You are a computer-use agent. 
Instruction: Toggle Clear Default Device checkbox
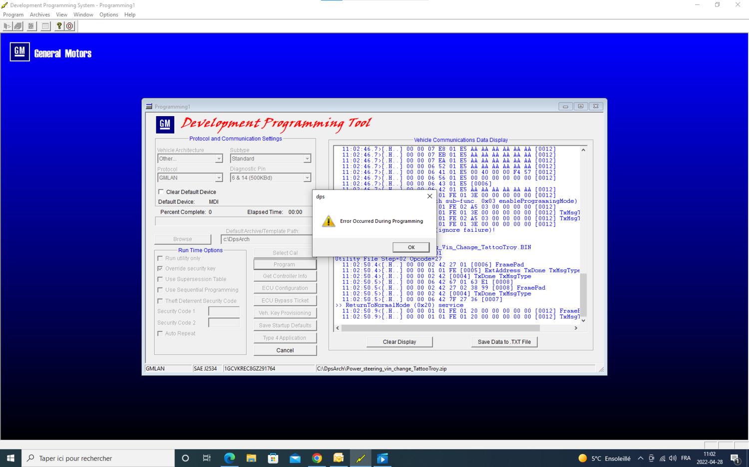point(161,192)
